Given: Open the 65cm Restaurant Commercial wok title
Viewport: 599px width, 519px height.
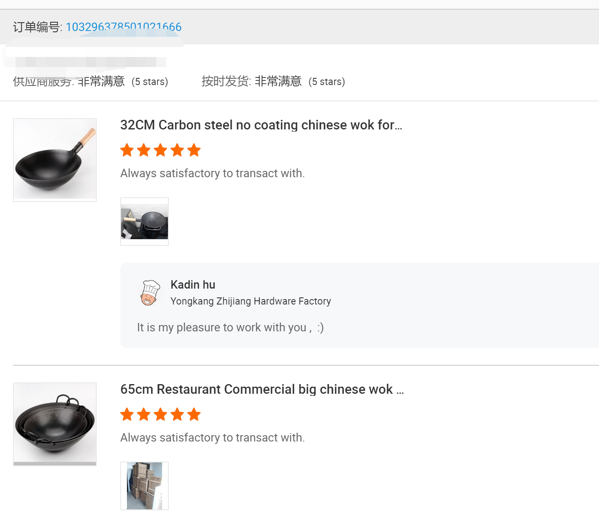Looking at the screenshot, I should point(262,389).
